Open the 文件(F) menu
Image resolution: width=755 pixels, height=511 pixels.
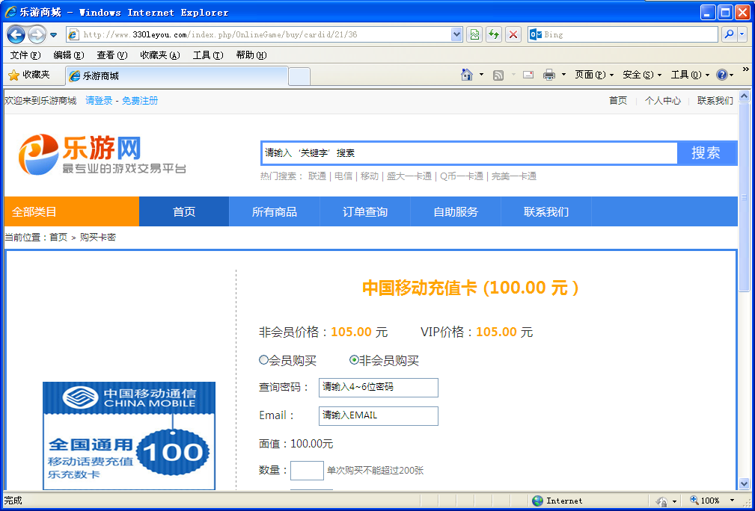pos(25,55)
